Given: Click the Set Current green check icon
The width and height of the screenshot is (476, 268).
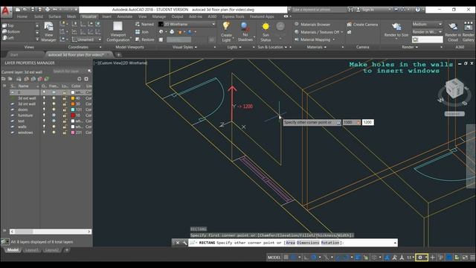Looking at the screenshot, I should coord(47,79).
